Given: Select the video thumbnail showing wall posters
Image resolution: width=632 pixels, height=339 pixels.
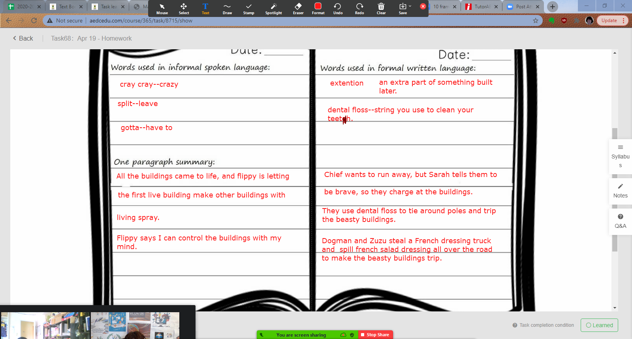Looking at the screenshot, I should pos(135,326).
